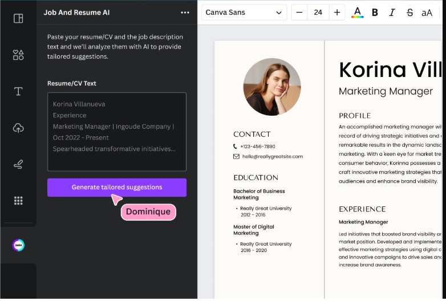Image resolution: width=446 pixels, height=305 pixels.
Task: Select the profile photo on the resume
Action: tap(272, 87)
